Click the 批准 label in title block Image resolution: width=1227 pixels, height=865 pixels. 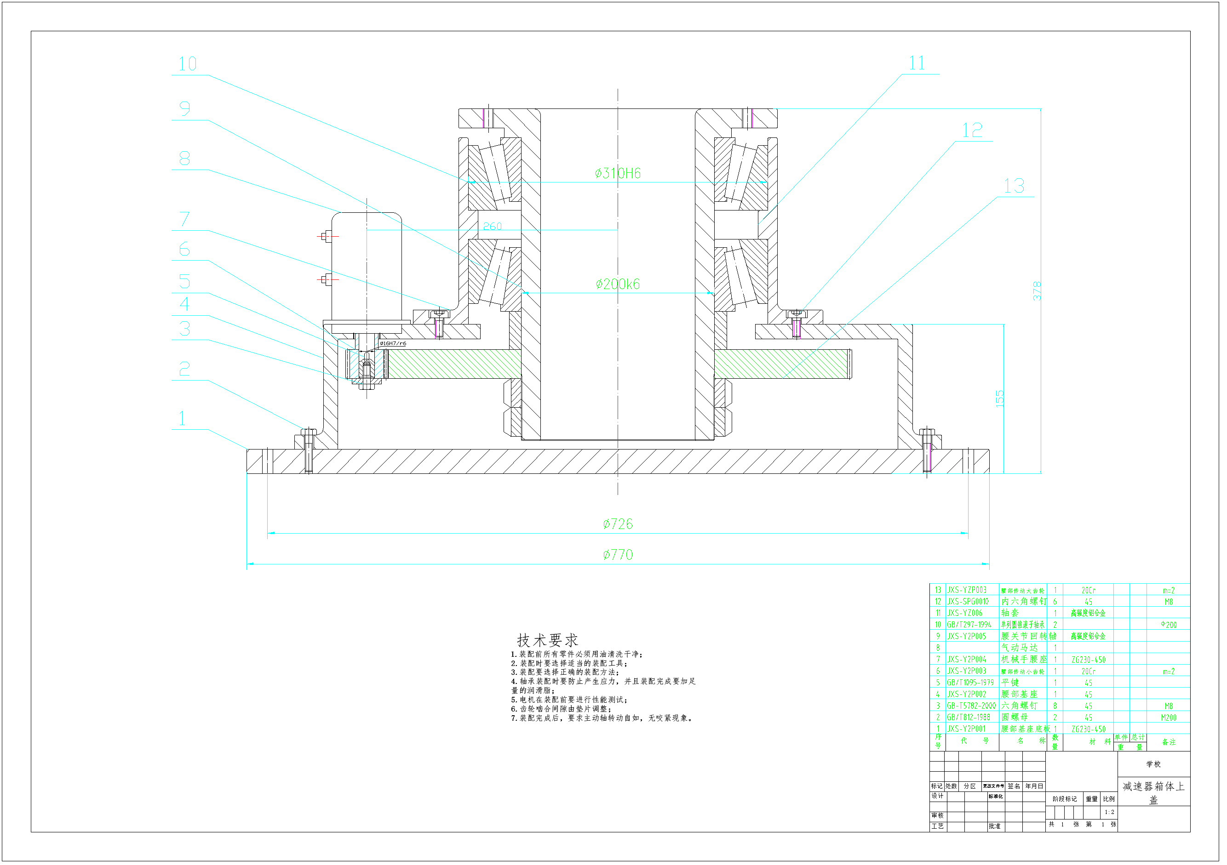(x=994, y=826)
